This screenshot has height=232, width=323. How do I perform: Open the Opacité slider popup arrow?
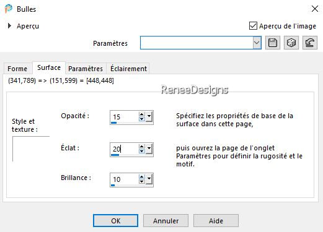click(149, 117)
